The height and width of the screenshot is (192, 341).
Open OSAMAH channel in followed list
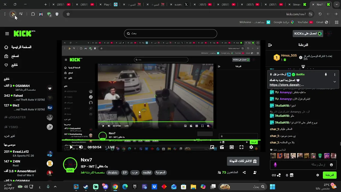pos(28,87)
